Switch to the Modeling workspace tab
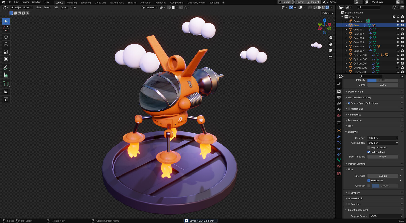This screenshot has width=406, height=223. [x=72, y=3]
